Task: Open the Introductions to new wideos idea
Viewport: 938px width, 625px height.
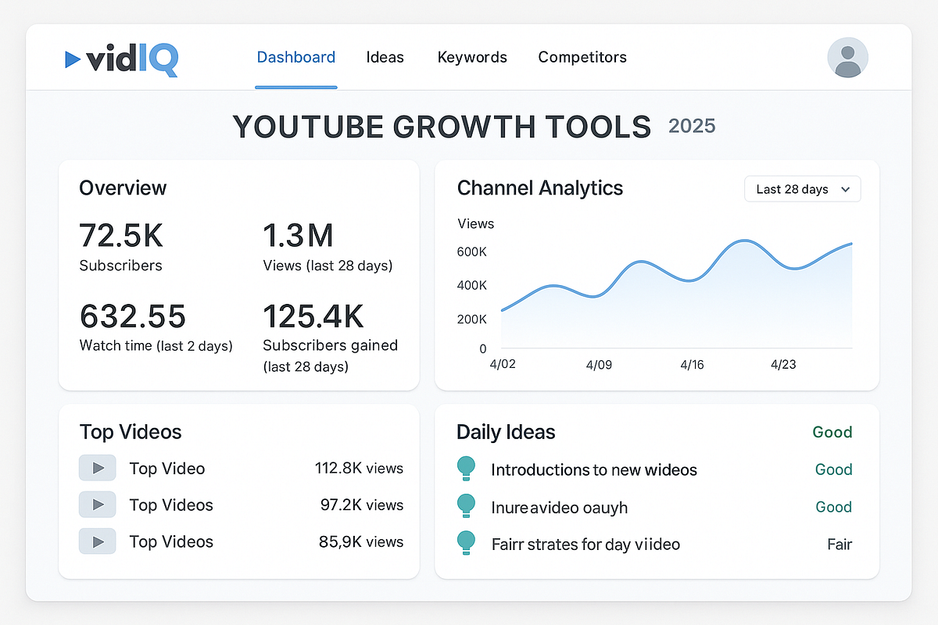Action: pyautogui.click(x=594, y=470)
